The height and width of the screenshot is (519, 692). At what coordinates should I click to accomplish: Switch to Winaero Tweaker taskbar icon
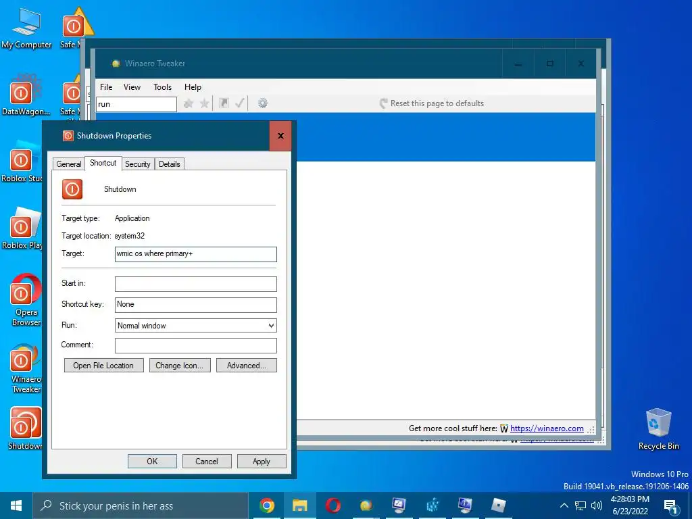(366, 505)
